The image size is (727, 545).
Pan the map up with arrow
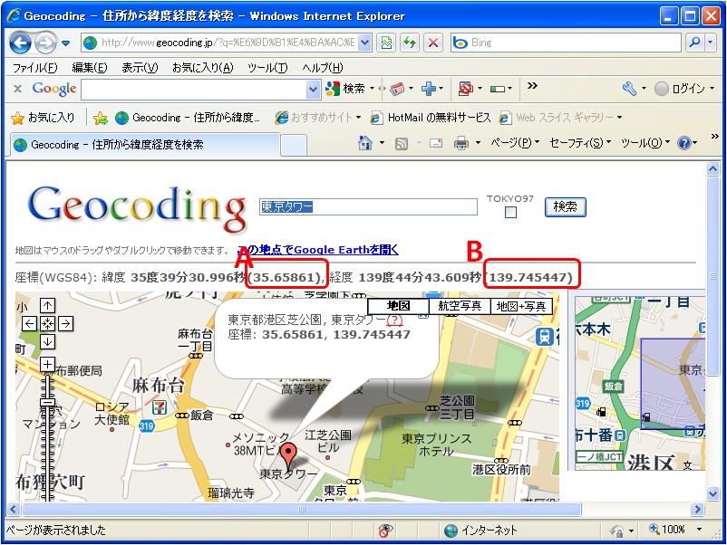click(47, 306)
